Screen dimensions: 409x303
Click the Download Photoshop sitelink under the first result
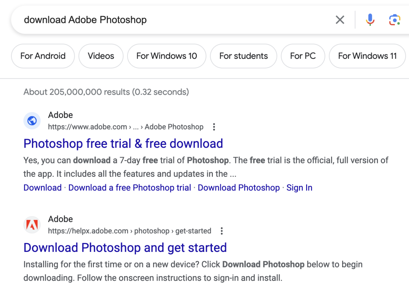(238, 188)
